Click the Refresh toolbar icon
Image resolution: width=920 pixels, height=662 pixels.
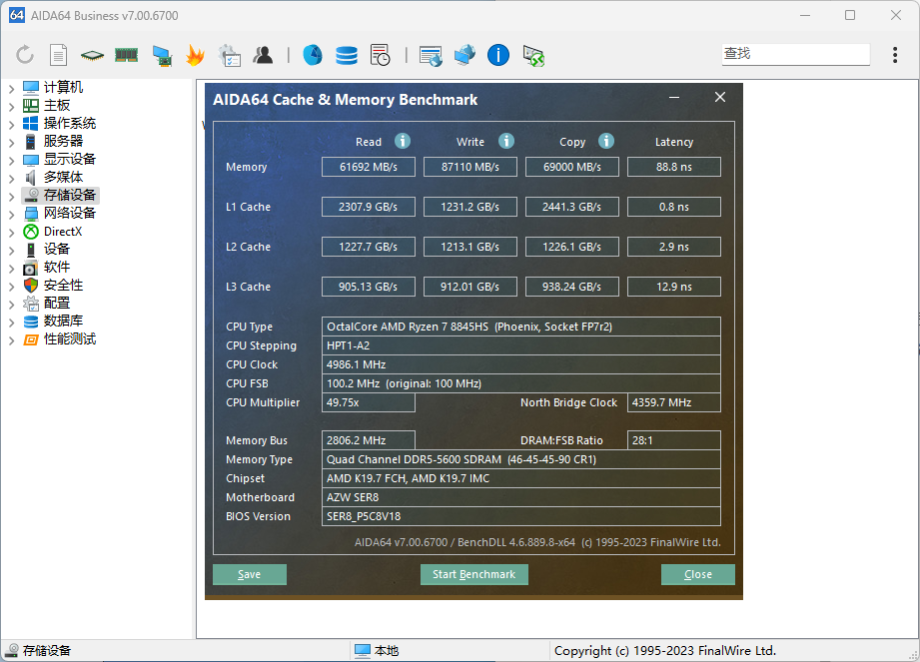pyautogui.click(x=25, y=55)
